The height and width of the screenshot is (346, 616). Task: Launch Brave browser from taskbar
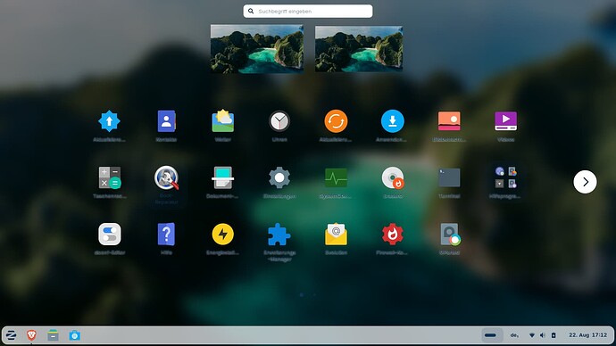(31, 335)
